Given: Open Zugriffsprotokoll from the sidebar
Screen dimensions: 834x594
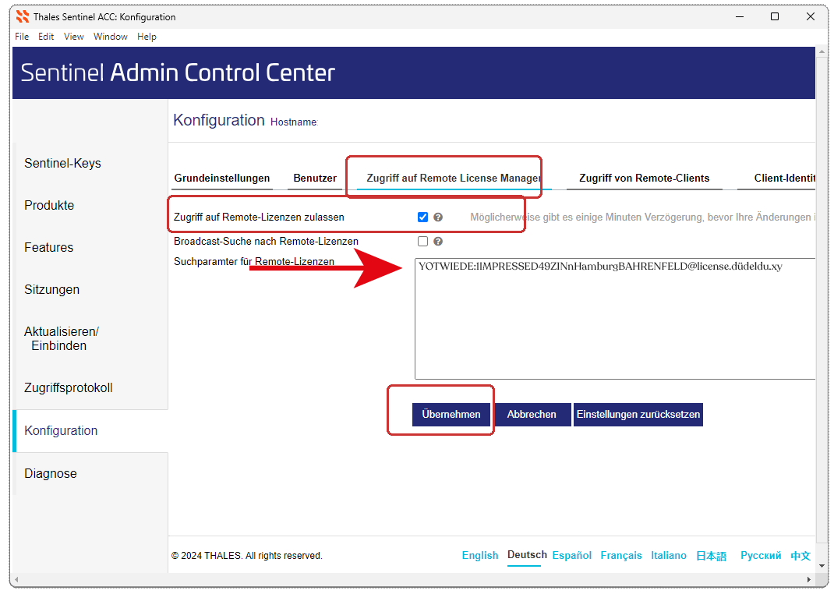Looking at the screenshot, I should (69, 388).
